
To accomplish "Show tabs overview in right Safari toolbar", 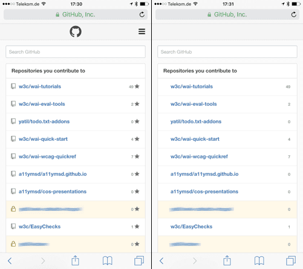I will [291, 261].
